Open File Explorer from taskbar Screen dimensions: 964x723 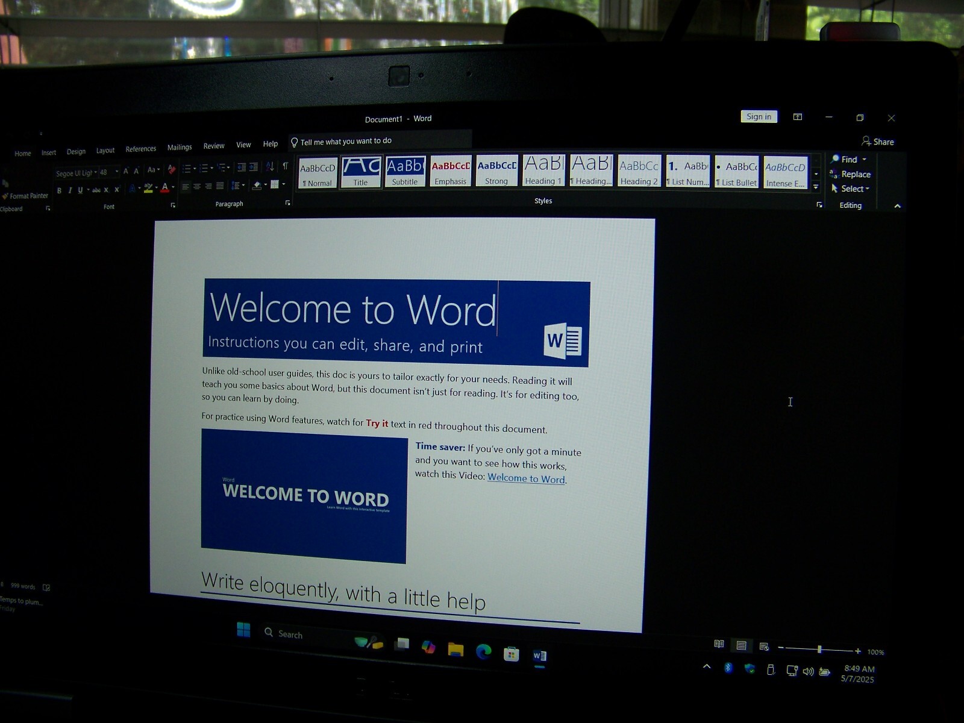tap(455, 649)
